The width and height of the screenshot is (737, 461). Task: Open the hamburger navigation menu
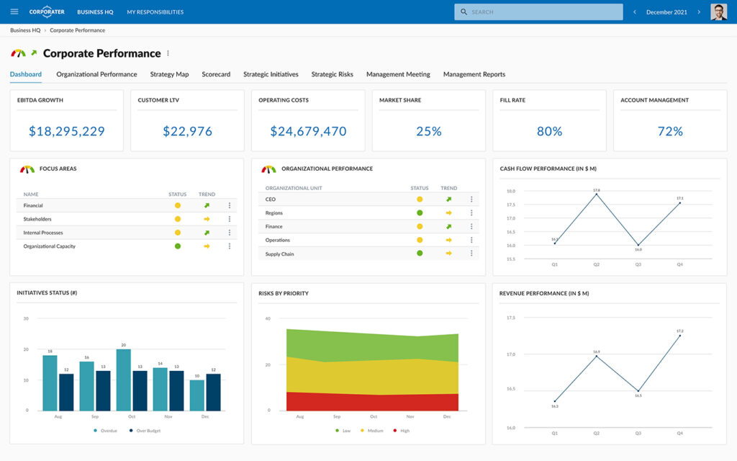tap(14, 12)
